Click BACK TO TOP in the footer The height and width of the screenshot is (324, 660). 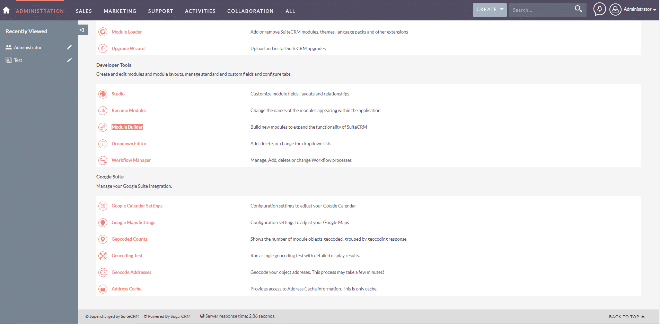[x=626, y=316]
